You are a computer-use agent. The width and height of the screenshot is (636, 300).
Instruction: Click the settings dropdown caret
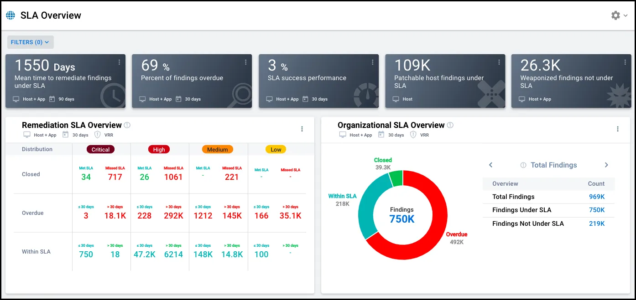point(626,16)
